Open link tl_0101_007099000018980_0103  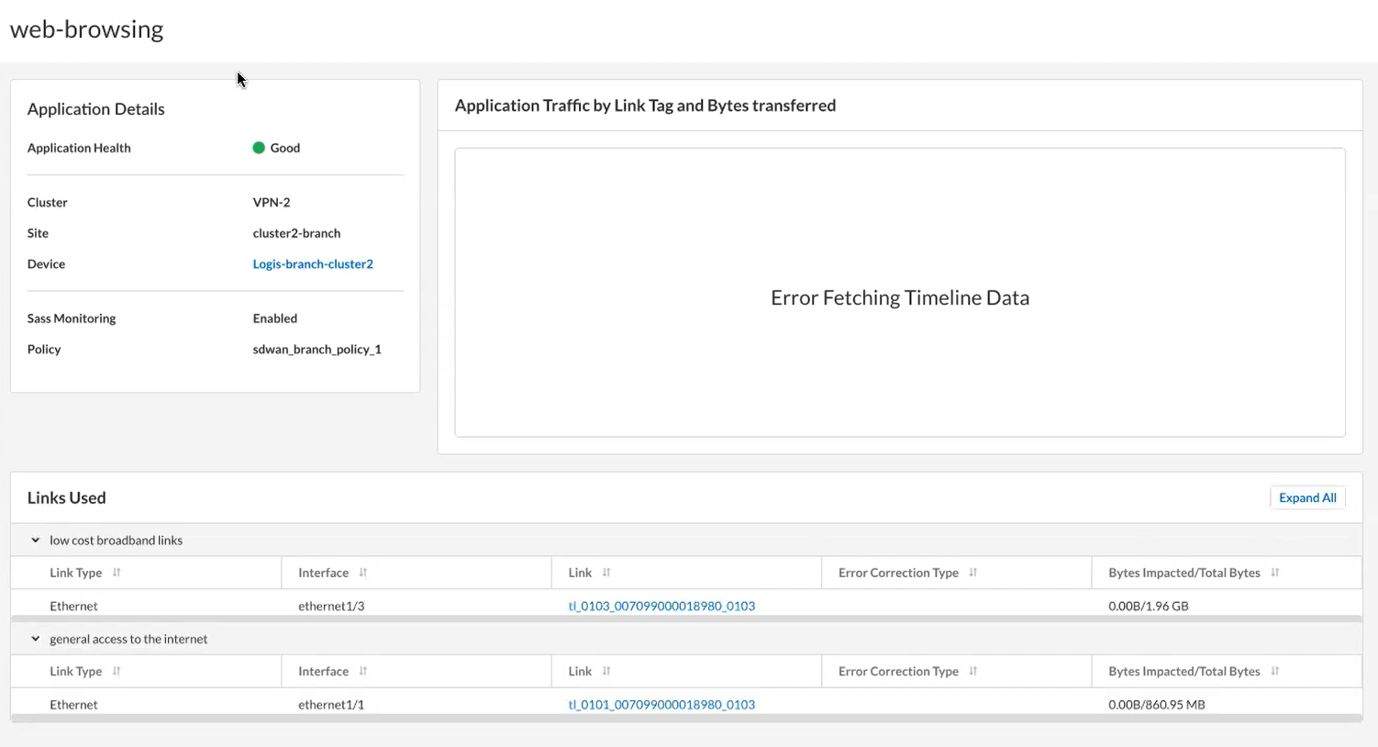[x=661, y=705]
